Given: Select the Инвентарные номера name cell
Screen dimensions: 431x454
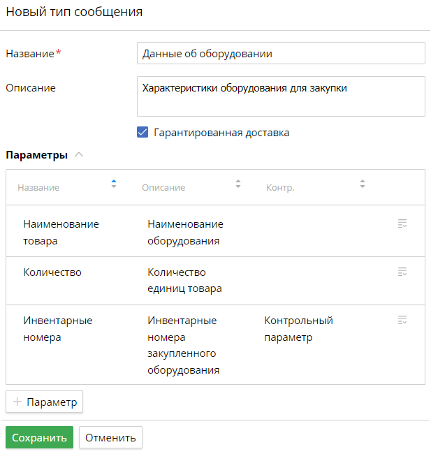Looking at the screenshot, I should (x=58, y=329).
